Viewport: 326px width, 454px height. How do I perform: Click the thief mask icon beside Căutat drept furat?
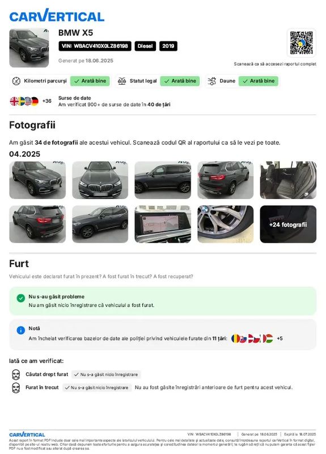pos(16,374)
